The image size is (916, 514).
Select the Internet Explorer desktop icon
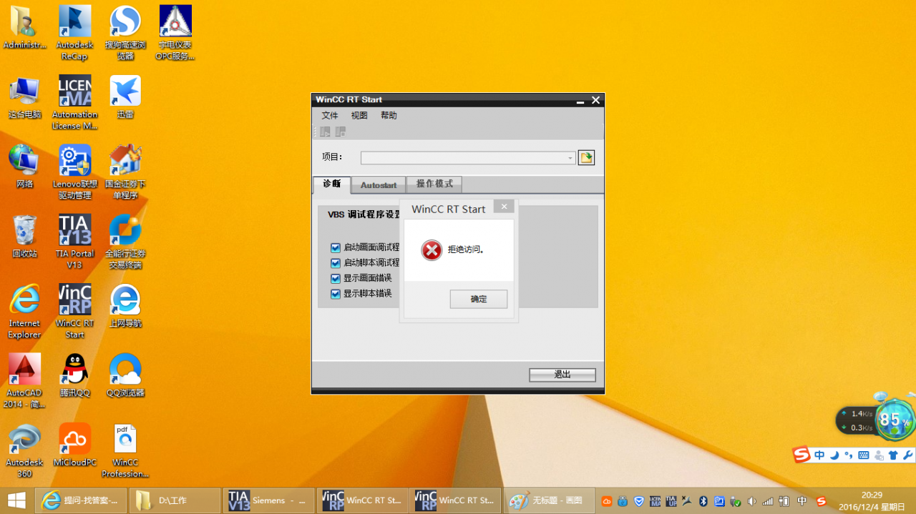(x=24, y=310)
